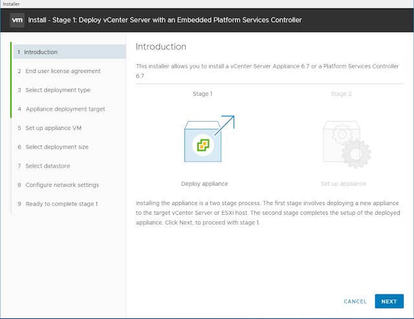Select Set up appliance VM step
This screenshot has height=319, width=414.
pyautogui.click(x=50, y=128)
